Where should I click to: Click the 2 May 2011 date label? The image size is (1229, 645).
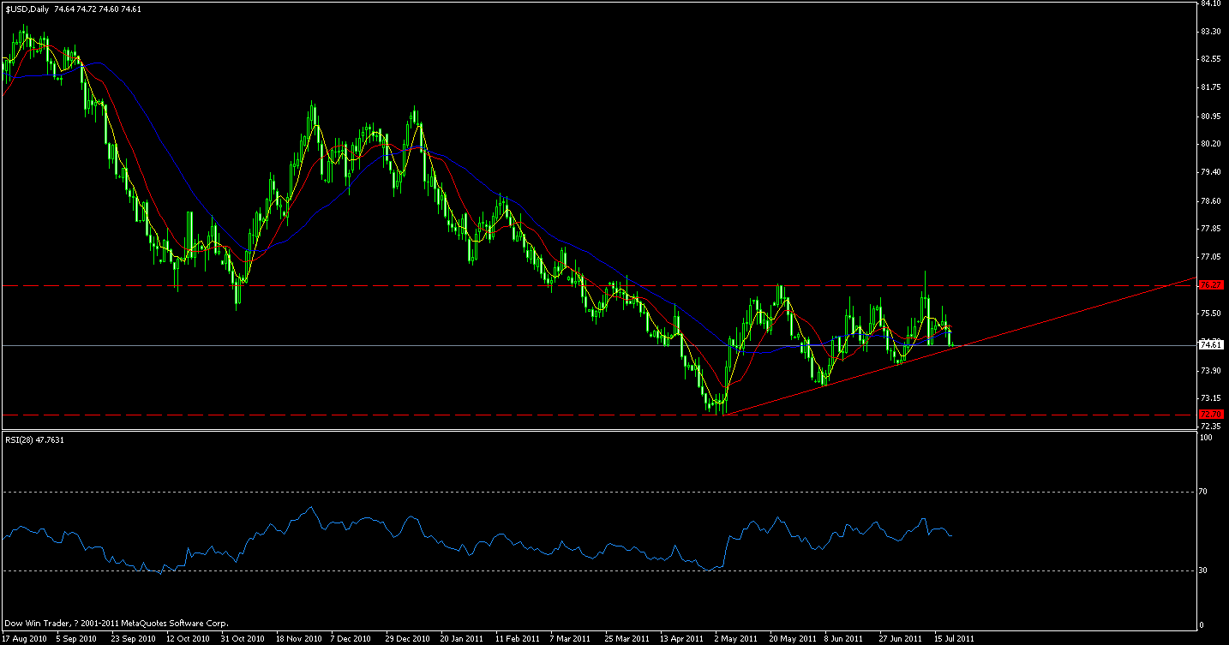coord(735,637)
